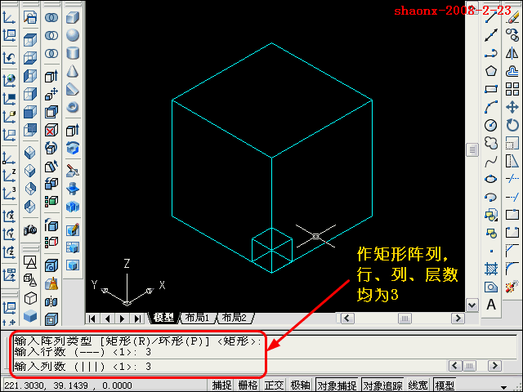Select the Explode modify tool
The width and height of the screenshot is (523, 392).
[x=512, y=287]
